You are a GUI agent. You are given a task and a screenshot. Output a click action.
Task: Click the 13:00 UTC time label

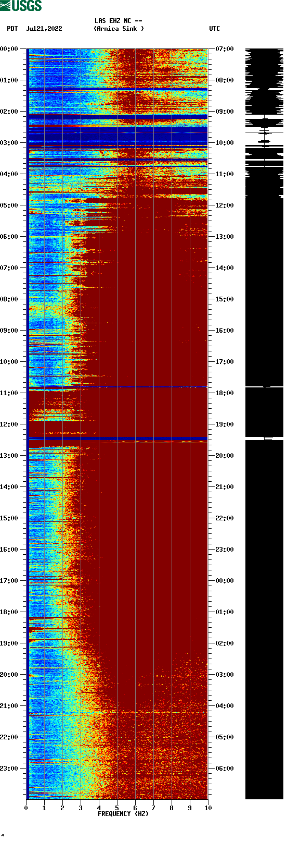225,237
